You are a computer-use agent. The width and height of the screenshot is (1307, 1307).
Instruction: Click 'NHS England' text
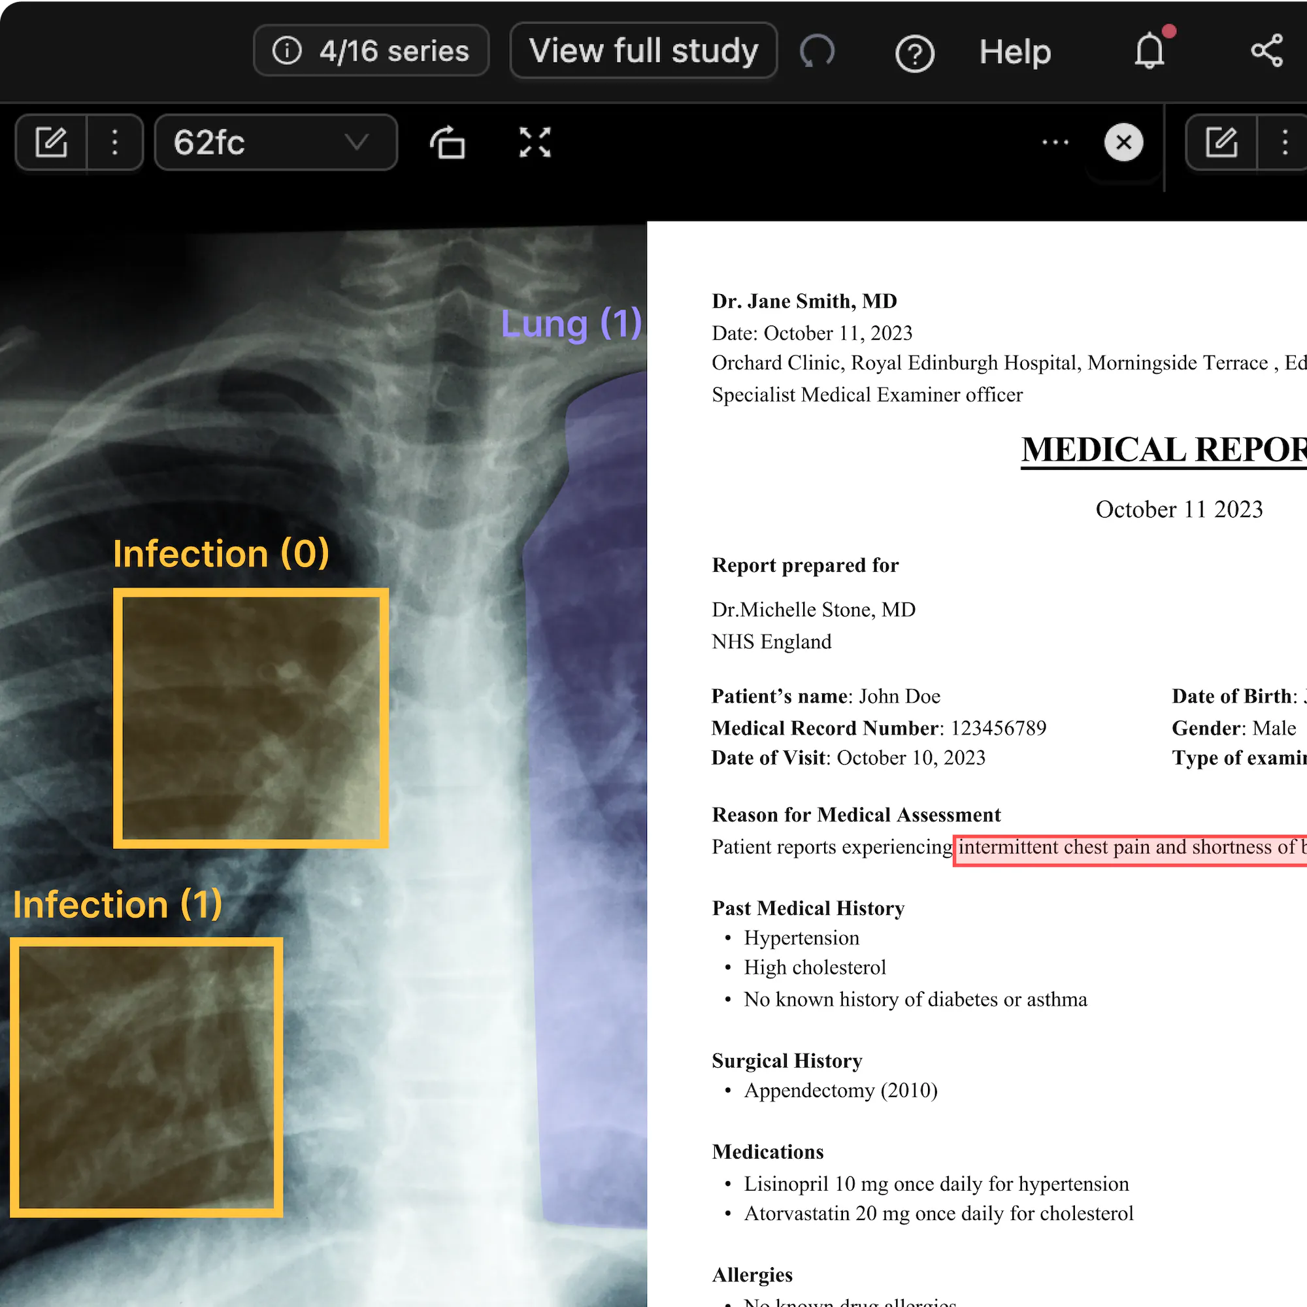[x=771, y=641]
